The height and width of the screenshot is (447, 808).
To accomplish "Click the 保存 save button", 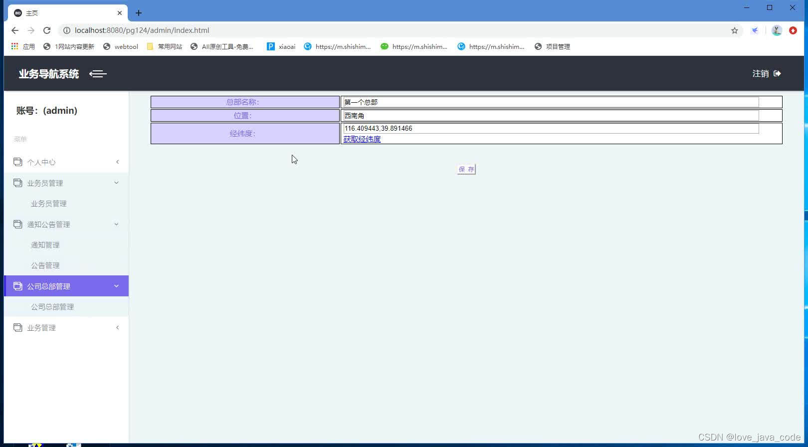I will point(466,169).
